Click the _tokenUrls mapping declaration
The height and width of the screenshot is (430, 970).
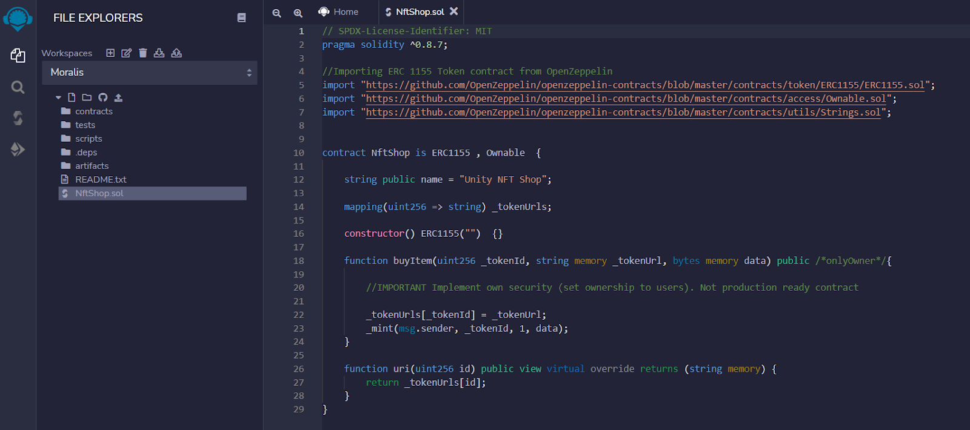pos(447,207)
